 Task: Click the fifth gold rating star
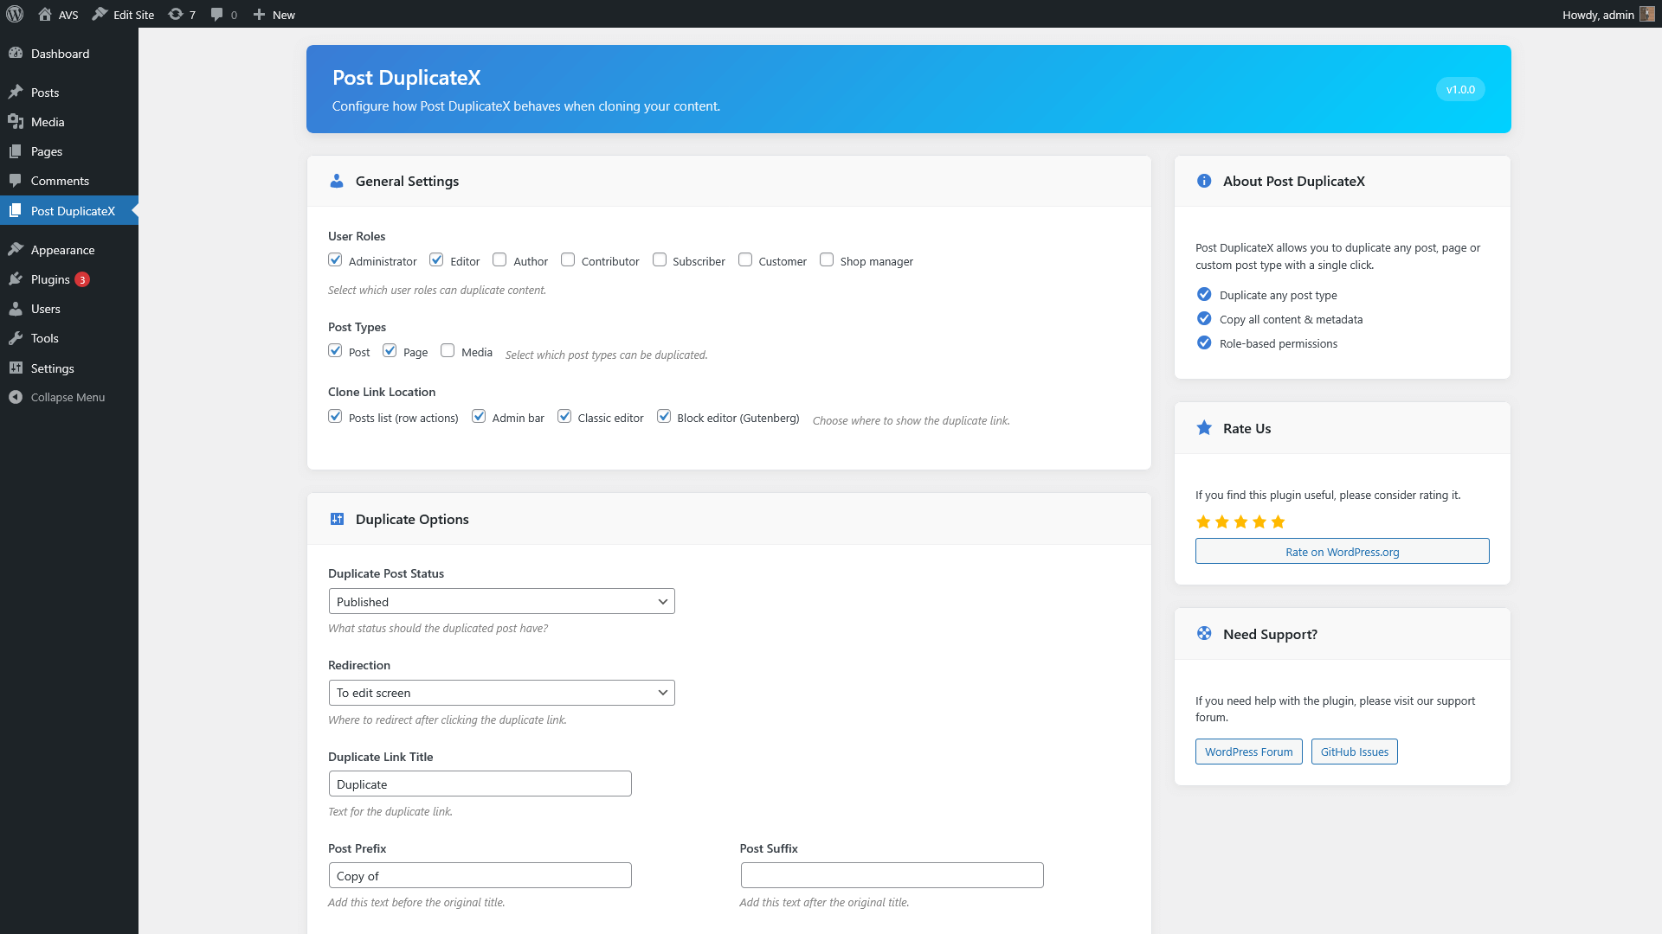click(1279, 521)
